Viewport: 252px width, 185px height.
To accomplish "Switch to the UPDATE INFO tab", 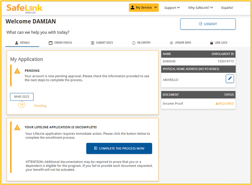I will coord(180,43).
